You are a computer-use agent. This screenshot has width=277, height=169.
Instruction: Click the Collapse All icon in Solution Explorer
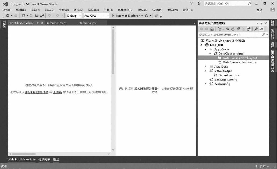point(238,29)
